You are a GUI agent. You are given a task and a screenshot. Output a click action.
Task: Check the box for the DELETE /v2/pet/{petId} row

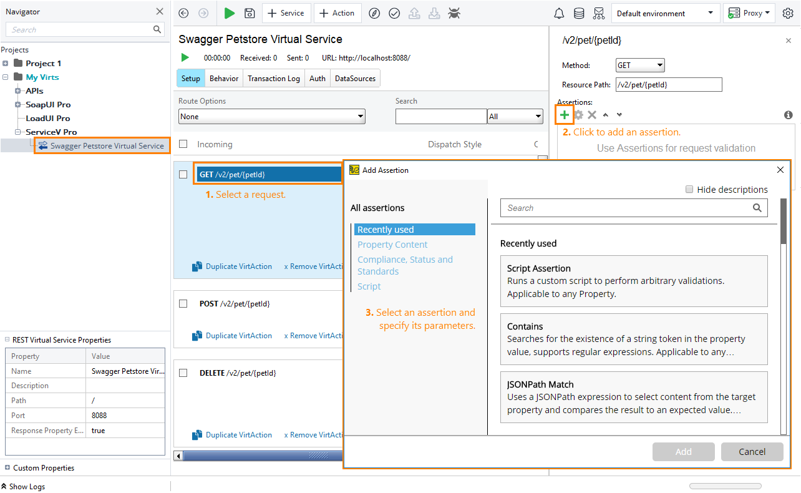tap(183, 373)
